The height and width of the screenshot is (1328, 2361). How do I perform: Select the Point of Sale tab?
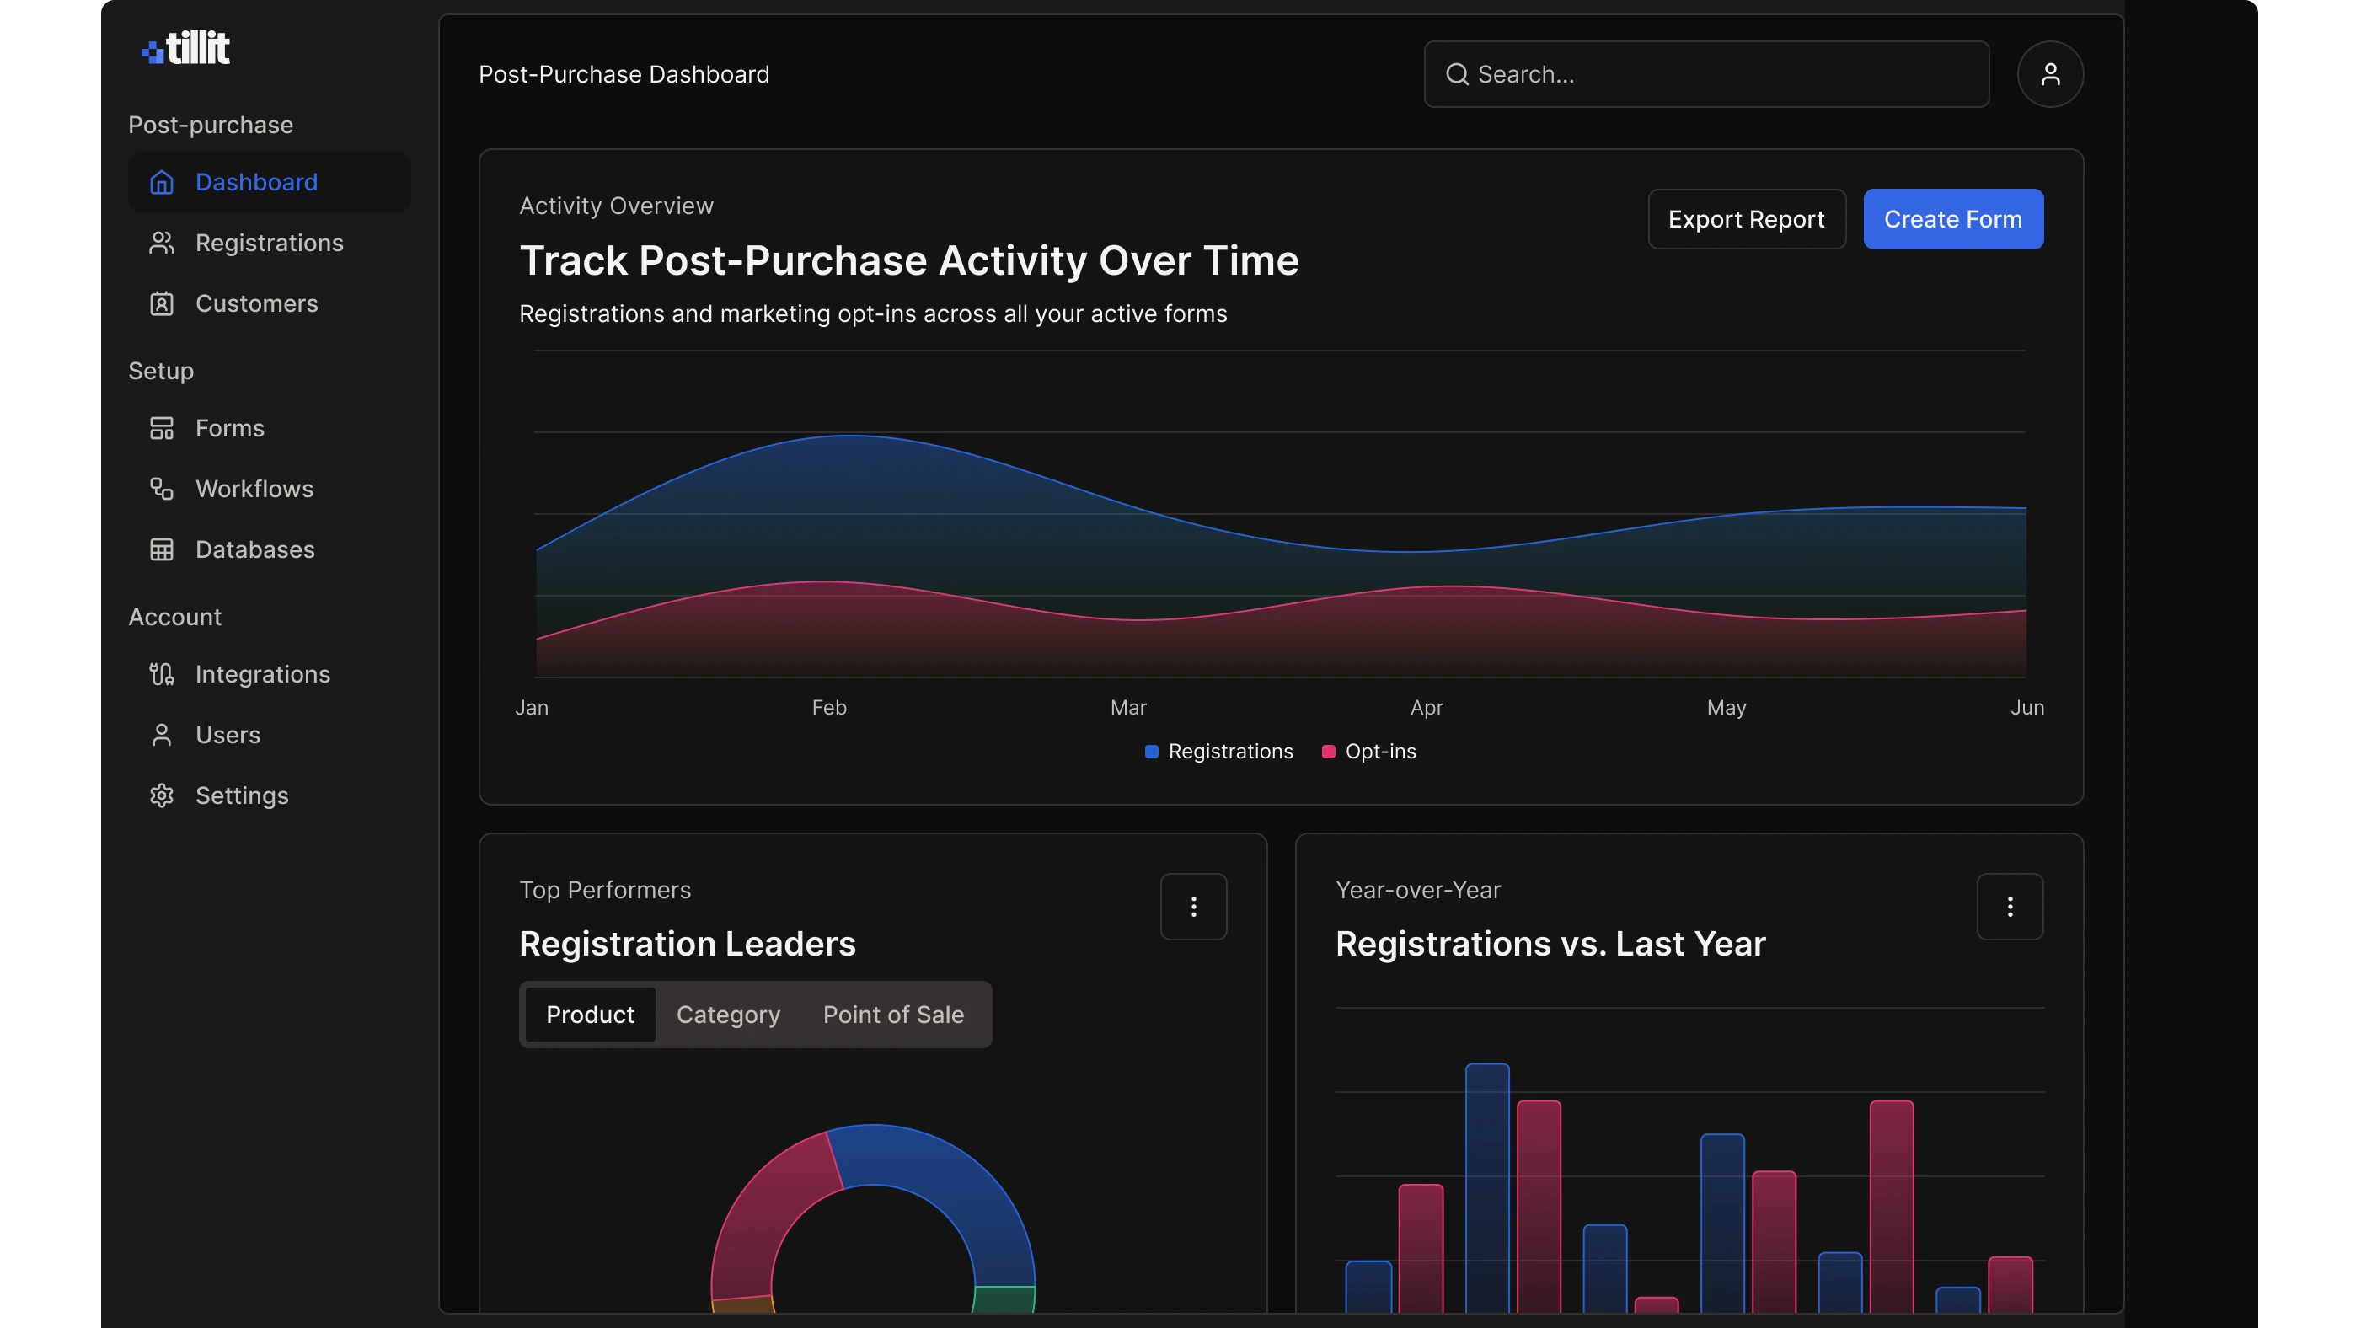tap(892, 1015)
